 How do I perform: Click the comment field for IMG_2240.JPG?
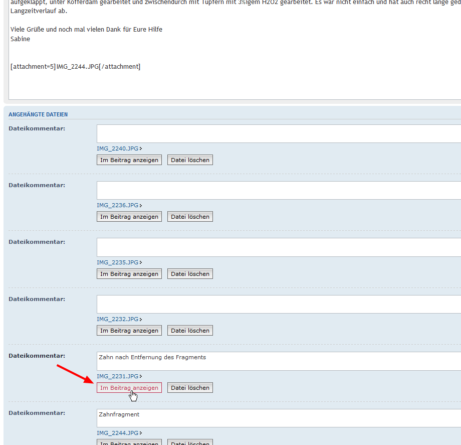(x=278, y=134)
